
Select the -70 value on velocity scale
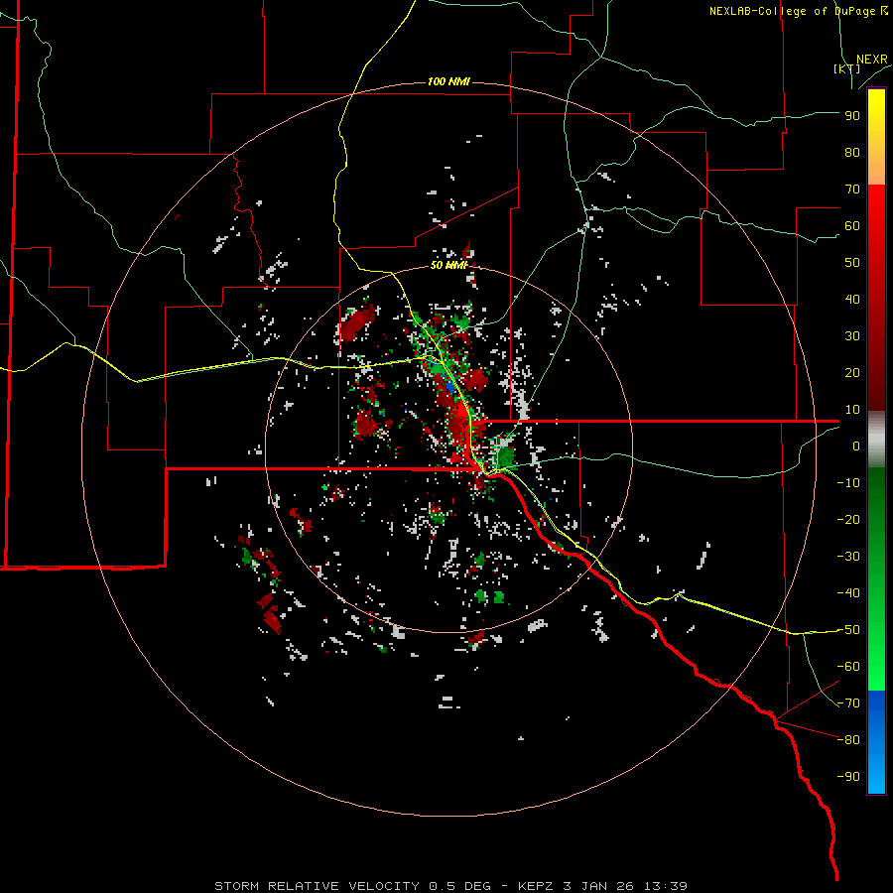(x=848, y=703)
